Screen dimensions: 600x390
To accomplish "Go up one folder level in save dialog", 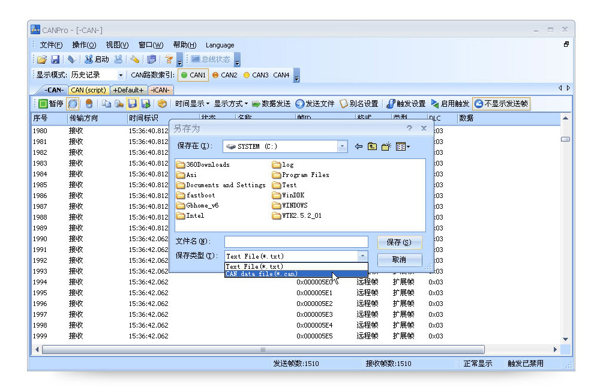I will (x=372, y=146).
